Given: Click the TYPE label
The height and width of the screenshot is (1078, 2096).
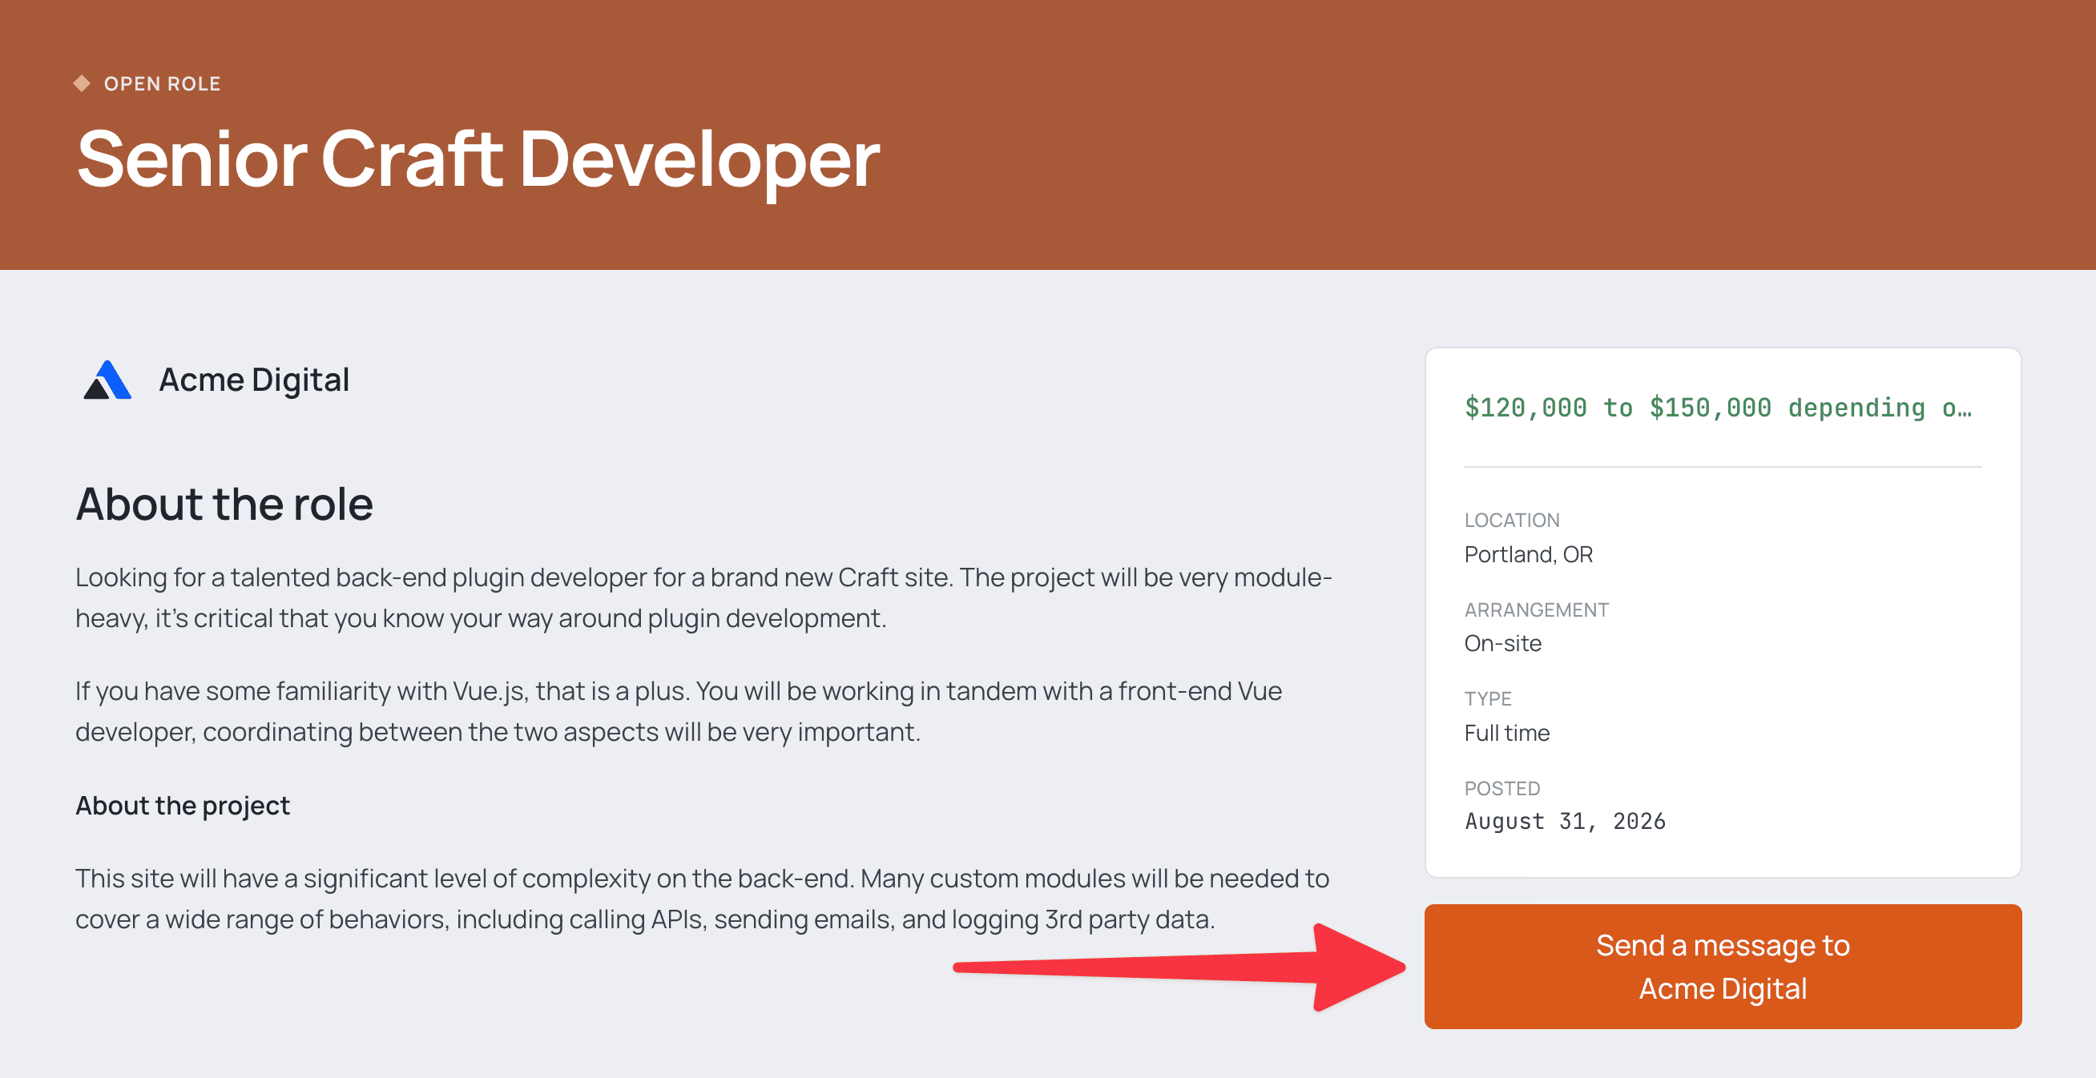Looking at the screenshot, I should (x=1487, y=699).
